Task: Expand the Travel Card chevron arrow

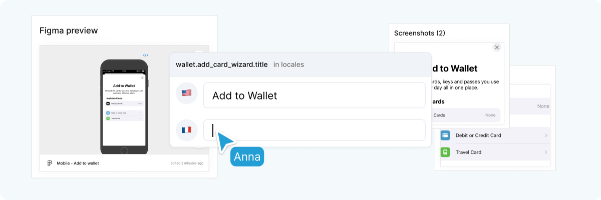Action: tap(545, 152)
